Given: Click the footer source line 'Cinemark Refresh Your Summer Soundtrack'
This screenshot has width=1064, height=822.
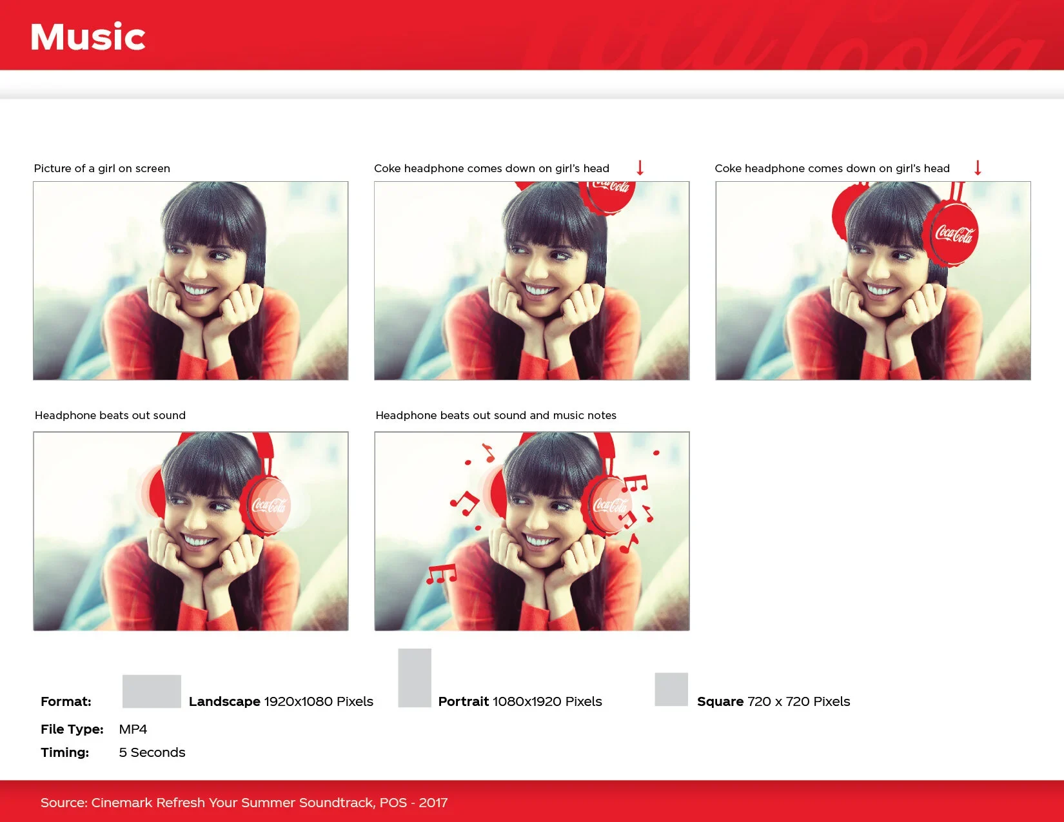Looking at the screenshot, I should click(x=232, y=803).
